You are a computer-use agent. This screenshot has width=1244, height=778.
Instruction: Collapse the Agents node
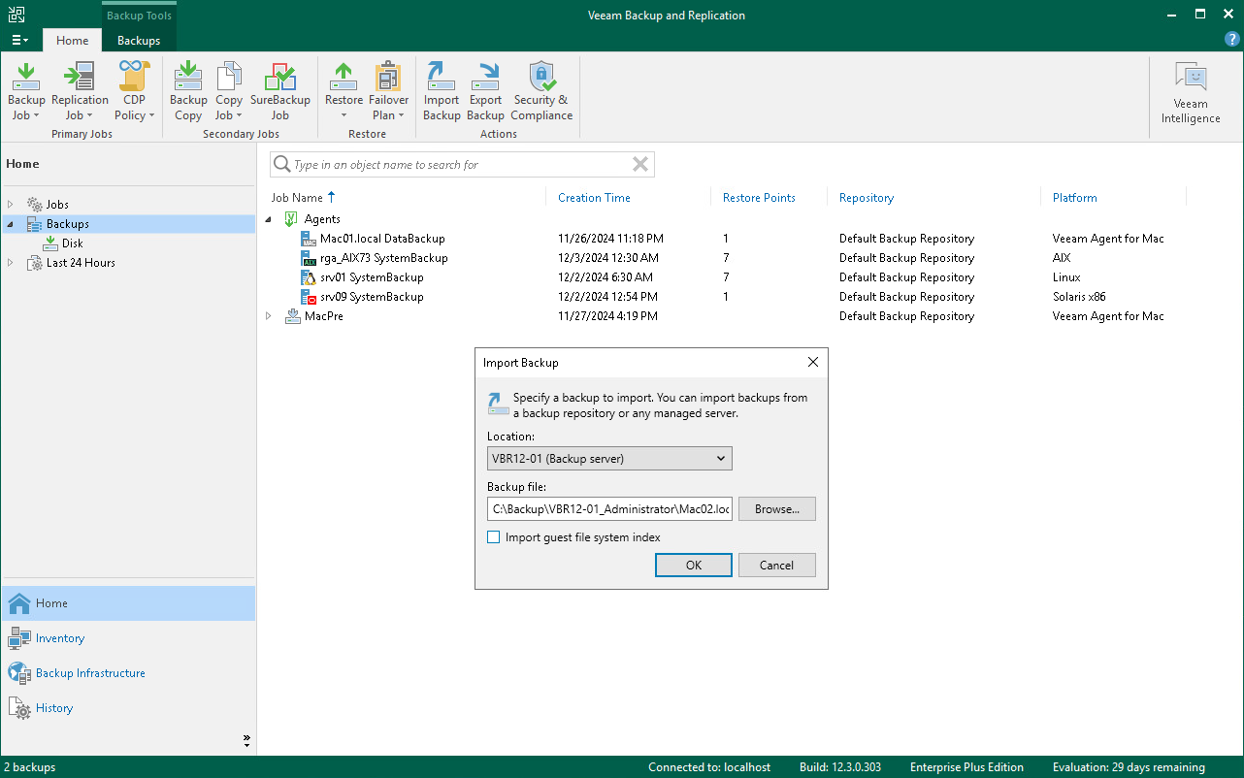pos(269,218)
